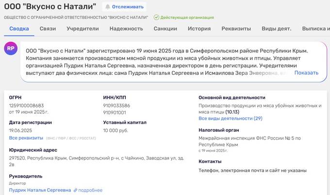View the История tab
Image resolution: width=330 pixels, height=195 pixels.
(x=199, y=29)
